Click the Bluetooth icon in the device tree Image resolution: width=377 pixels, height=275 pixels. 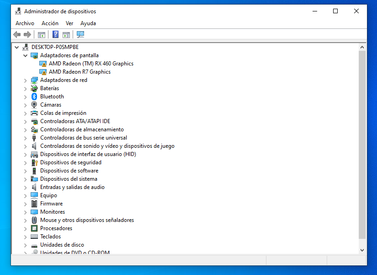tap(34, 97)
